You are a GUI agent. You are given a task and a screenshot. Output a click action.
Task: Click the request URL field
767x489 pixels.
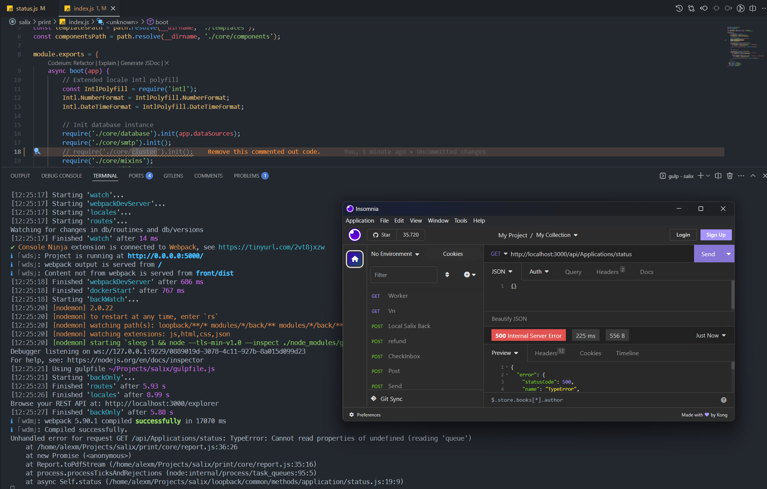601,254
